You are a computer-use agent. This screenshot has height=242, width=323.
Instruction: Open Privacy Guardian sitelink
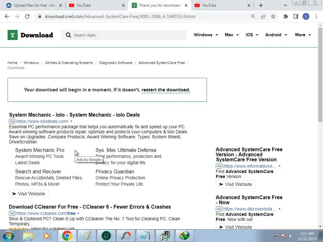pyautogui.click(x=115, y=172)
